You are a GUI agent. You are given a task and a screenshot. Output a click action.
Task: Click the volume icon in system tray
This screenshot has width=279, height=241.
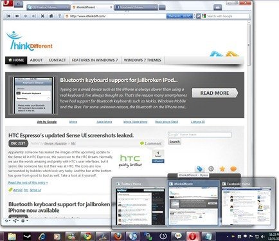tap(263, 237)
